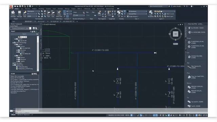The height and width of the screenshot is (122, 217).
Task: Click the Match Layer button
Action: 169,16
